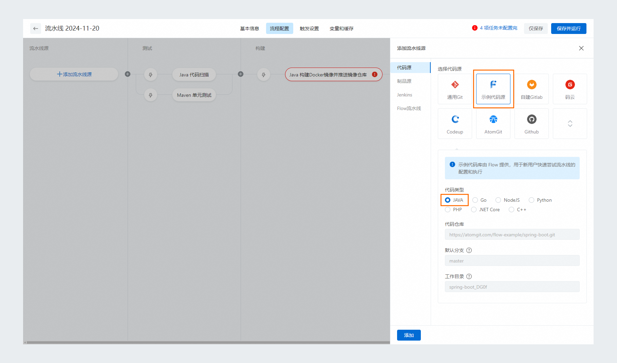Click the red error icon beside 4 项任务未配置完
This screenshot has width=617, height=363.
coord(474,28)
